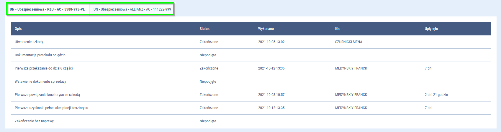Select Wstawienie dokumentu sprzedaży entry
This screenshot has width=501, height=132.
[40, 82]
